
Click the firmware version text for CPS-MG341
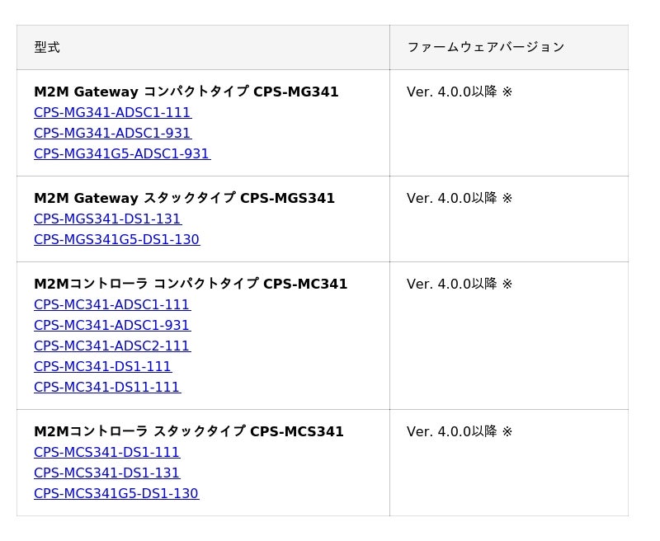pyautogui.click(x=460, y=92)
